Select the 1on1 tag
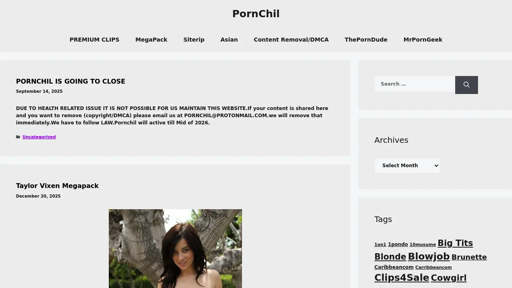The width and height of the screenshot is (512, 288). (380, 244)
